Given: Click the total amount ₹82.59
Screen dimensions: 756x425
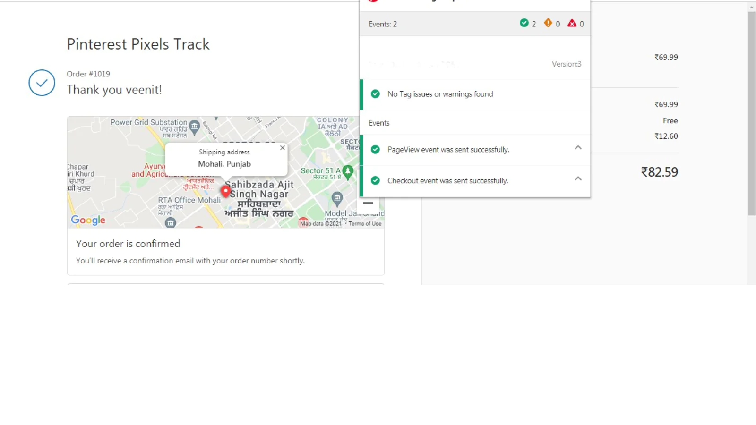Looking at the screenshot, I should click(x=659, y=172).
